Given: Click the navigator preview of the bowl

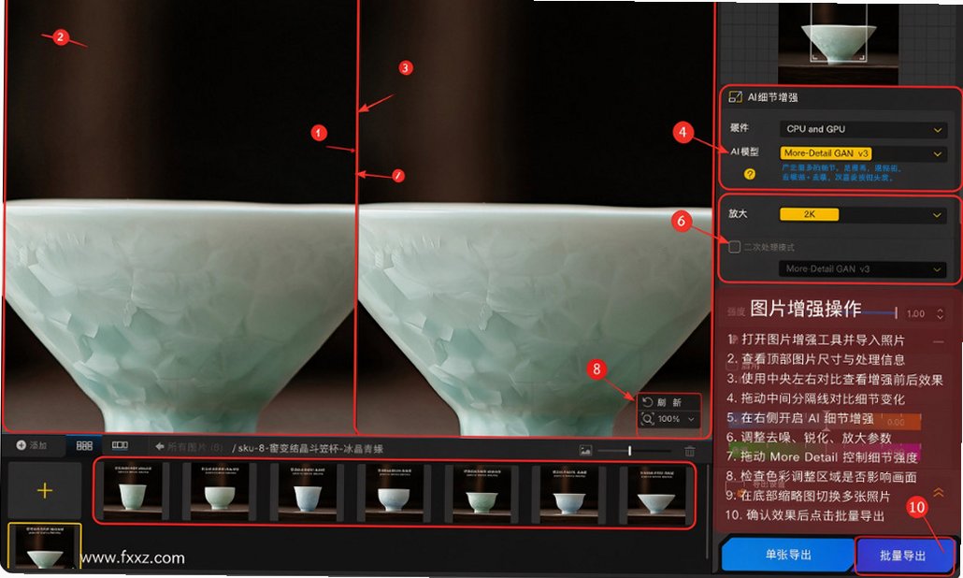Looking at the screenshot, I should (x=838, y=42).
